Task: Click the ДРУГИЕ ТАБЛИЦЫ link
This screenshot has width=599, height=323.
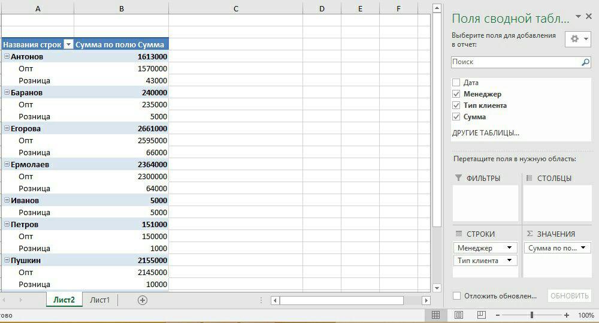Action: coord(485,133)
